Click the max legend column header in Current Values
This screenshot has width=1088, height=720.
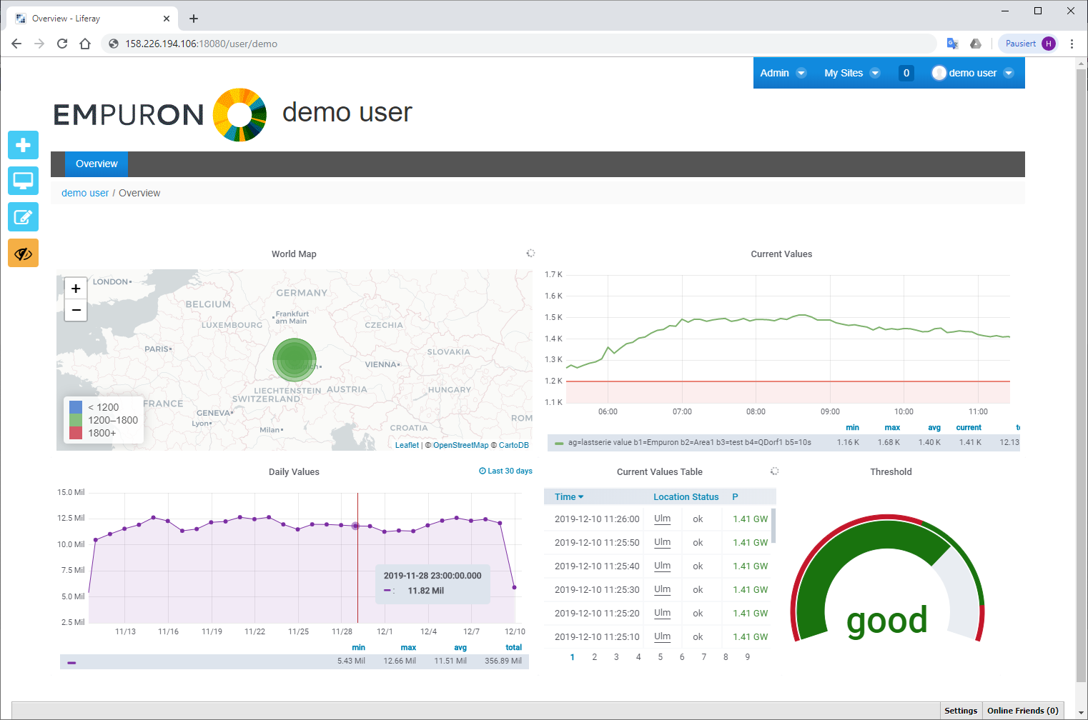coord(892,427)
